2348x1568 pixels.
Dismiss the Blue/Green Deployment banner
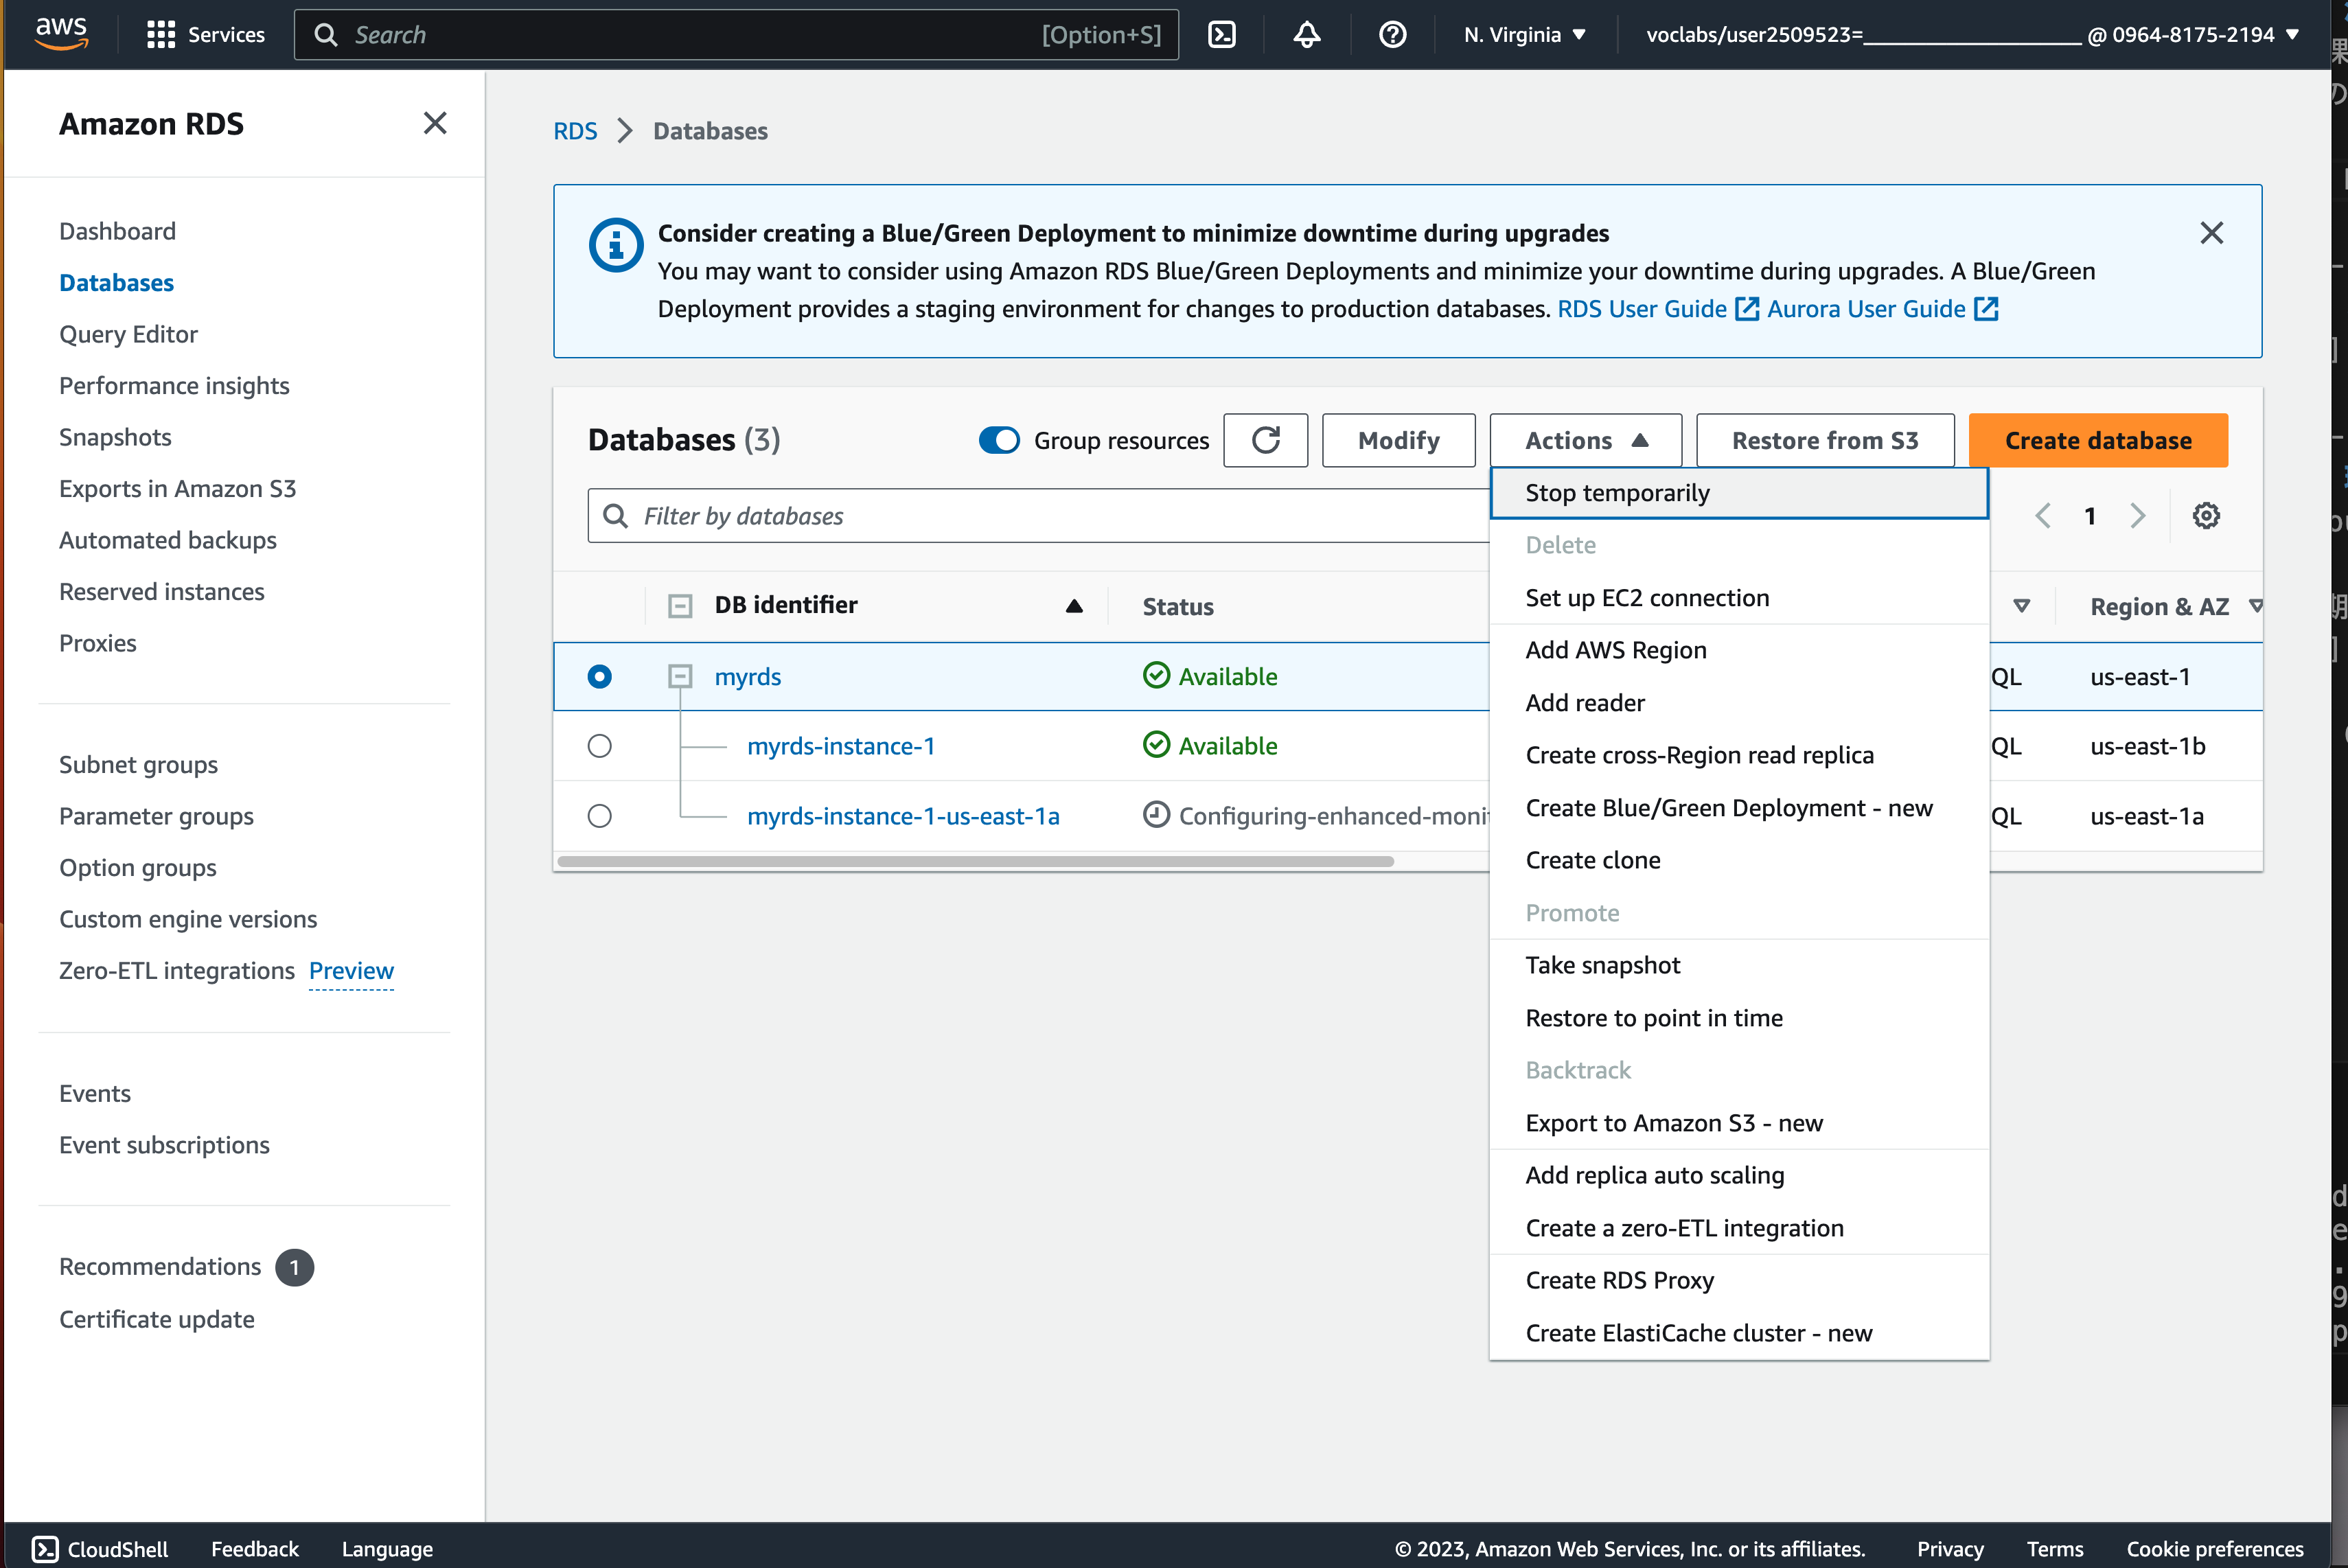tap(2211, 233)
